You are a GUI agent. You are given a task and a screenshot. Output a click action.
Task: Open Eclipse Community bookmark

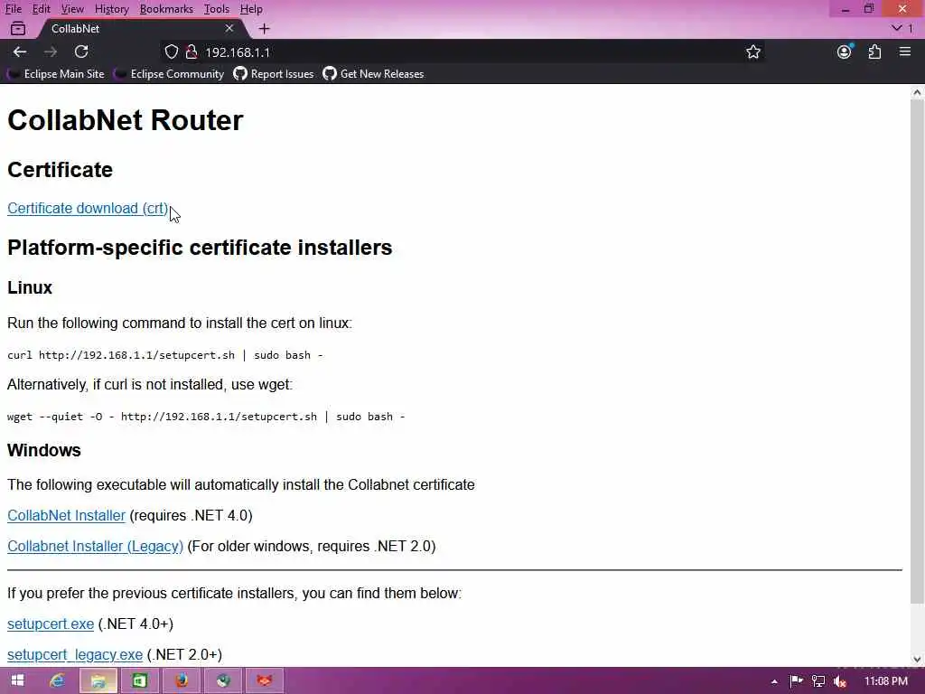[x=169, y=74]
